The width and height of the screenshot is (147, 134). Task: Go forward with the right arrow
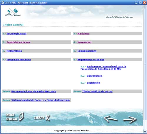pos(130,120)
